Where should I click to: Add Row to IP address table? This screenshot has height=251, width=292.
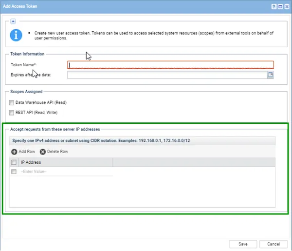pyautogui.click(x=23, y=152)
